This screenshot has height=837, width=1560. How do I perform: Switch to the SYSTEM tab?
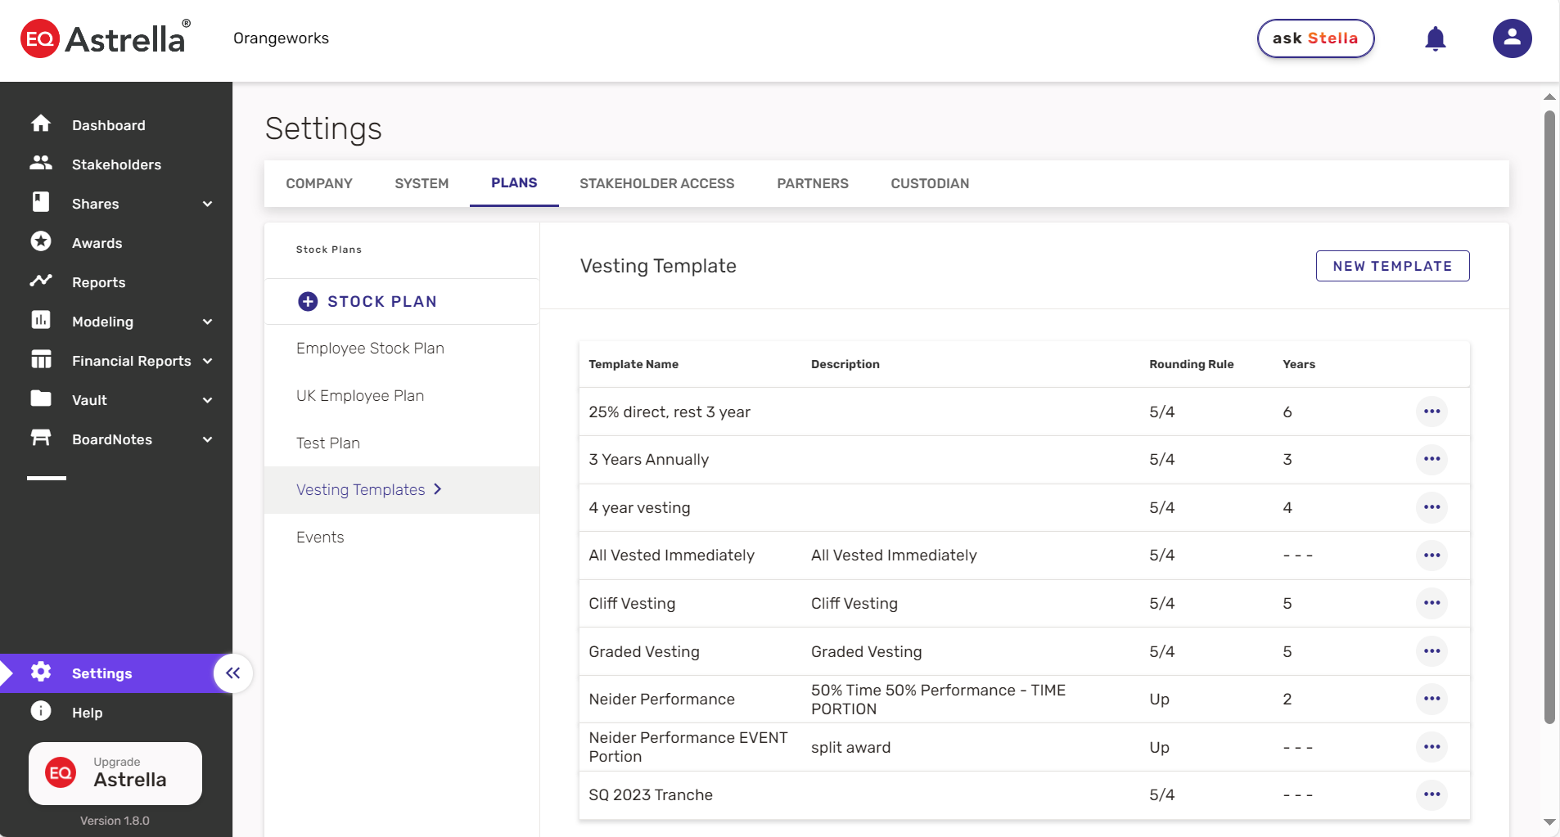(x=422, y=183)
